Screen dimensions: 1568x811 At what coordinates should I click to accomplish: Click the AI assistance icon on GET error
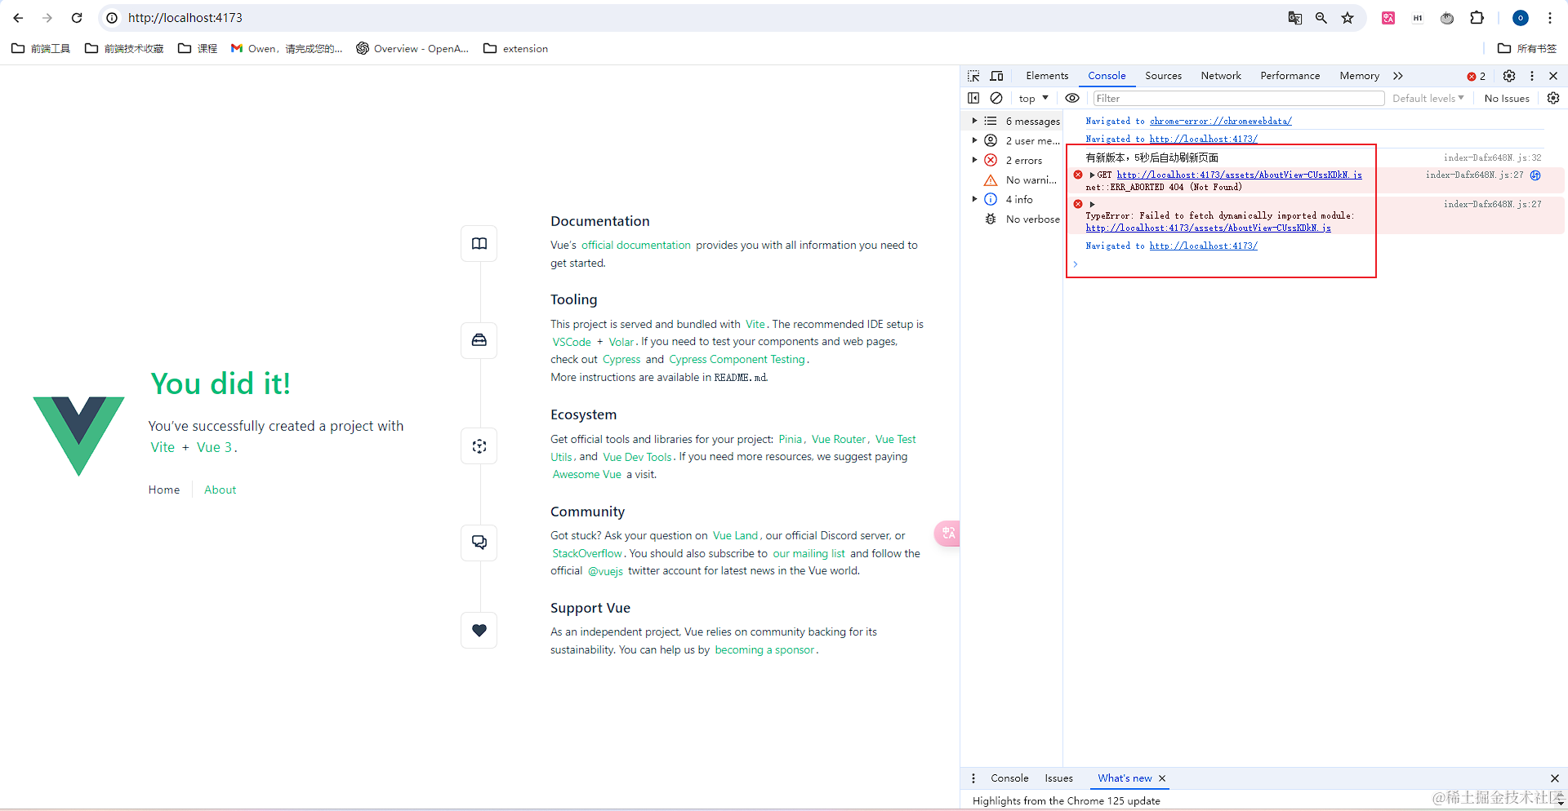point(1535,175)
